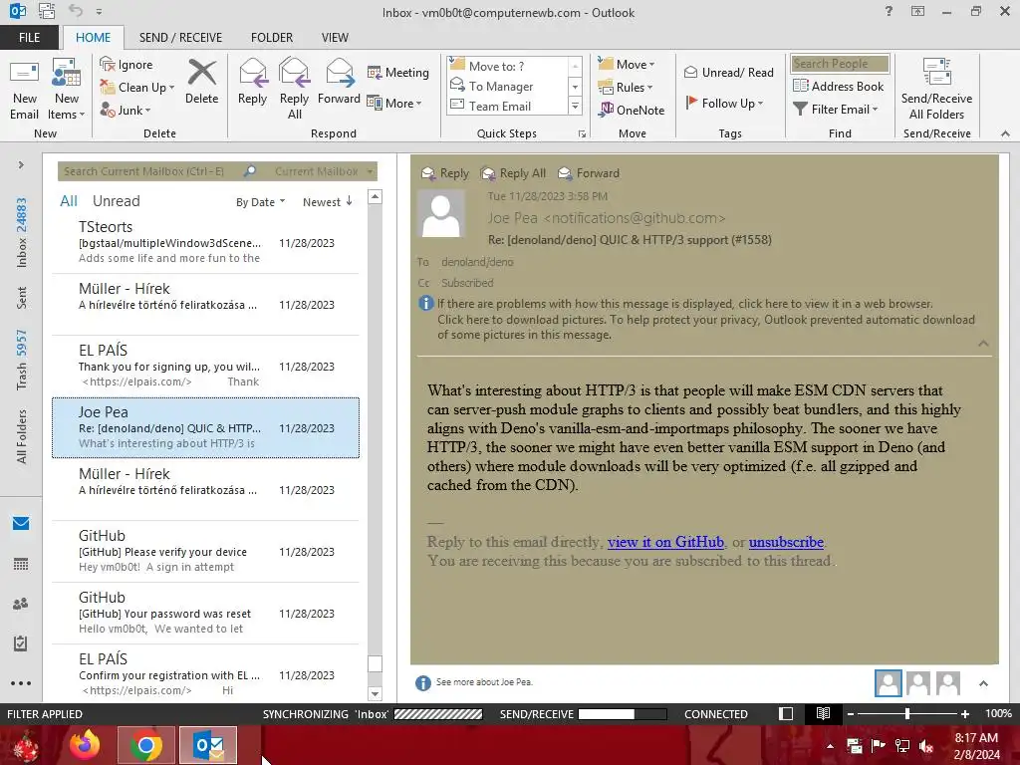Collapse the ribbon with the chevron
The height and width of the screenshot is (765, 1020).
(x=1005, y=133)
